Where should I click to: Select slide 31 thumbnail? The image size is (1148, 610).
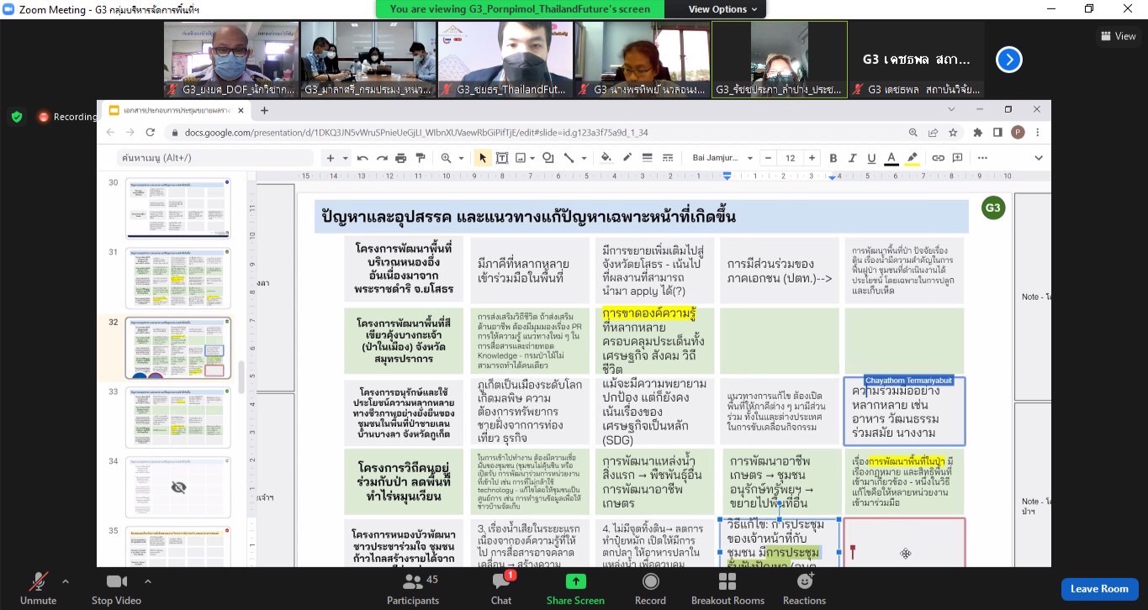point(177,279)
